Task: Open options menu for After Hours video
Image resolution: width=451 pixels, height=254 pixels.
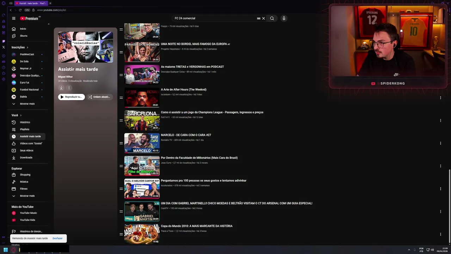Action: coord(440,98)
